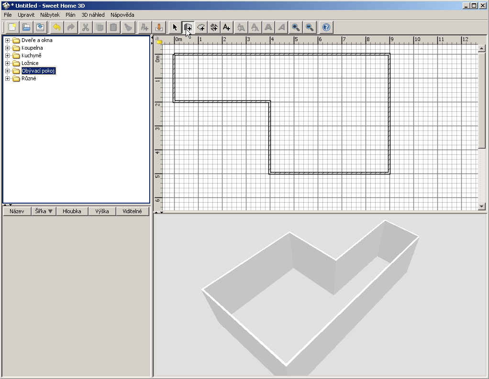Select the Kuchyně folder

pyautogui.click(x=32, y=55)
